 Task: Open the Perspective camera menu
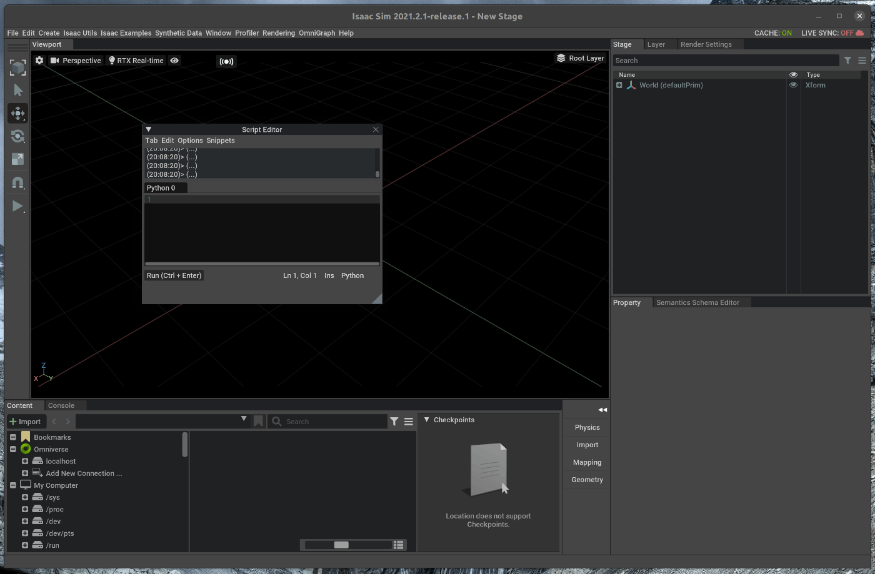coord(76,61)
